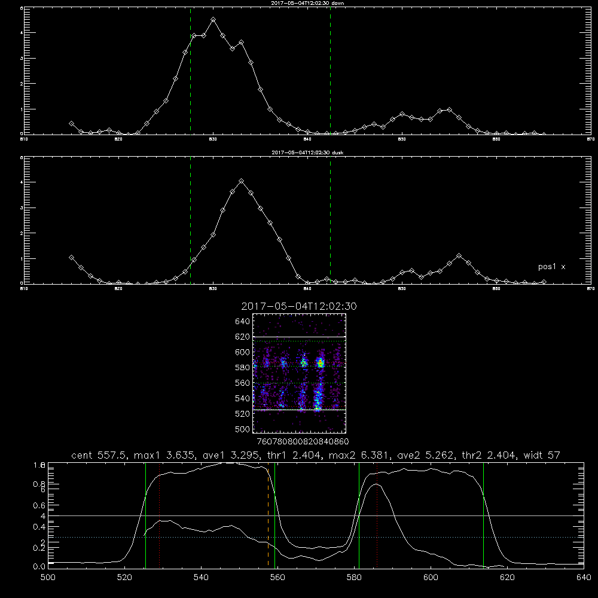The height and width of the screenshot is (598, 598).
Task: Click the red dotted line near 586 in bottom plot
Action: pos(377,515)
